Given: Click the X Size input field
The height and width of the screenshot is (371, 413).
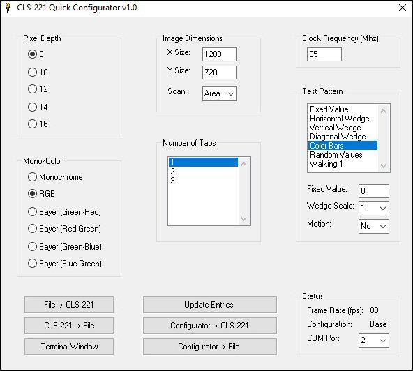Looking at the screenshot, I should click(220, 54).
